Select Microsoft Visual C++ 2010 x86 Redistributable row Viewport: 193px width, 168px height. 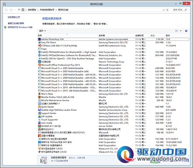click(113, 91)
